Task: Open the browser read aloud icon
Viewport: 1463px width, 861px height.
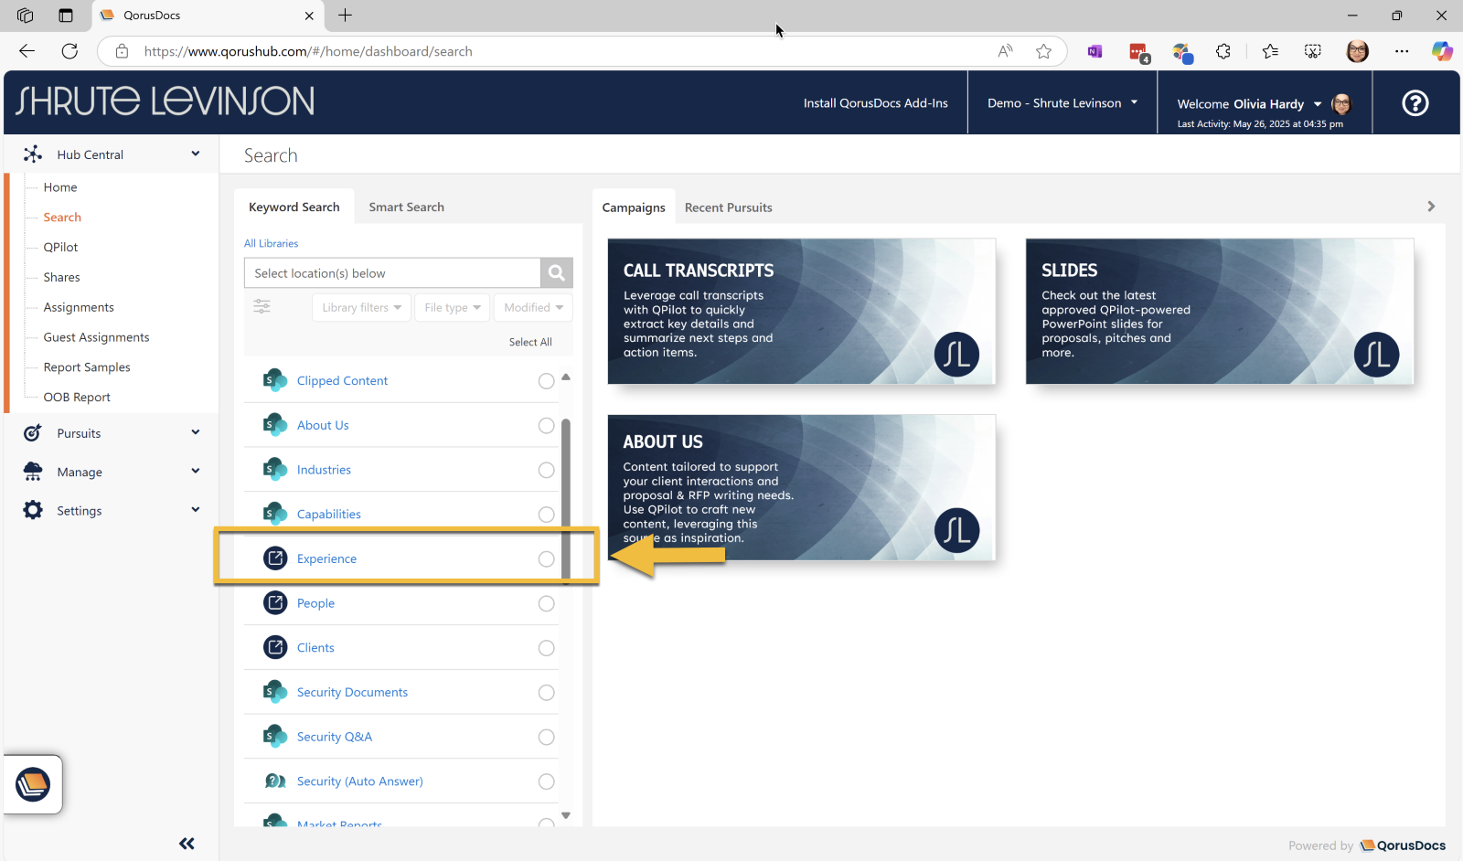Action: (x=1005, y=51)
